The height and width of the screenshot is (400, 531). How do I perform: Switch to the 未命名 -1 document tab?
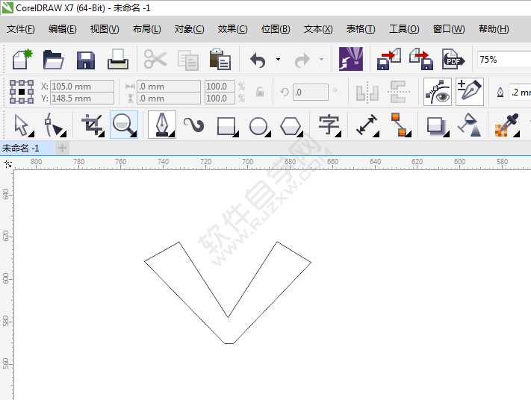tap(27, 149)
